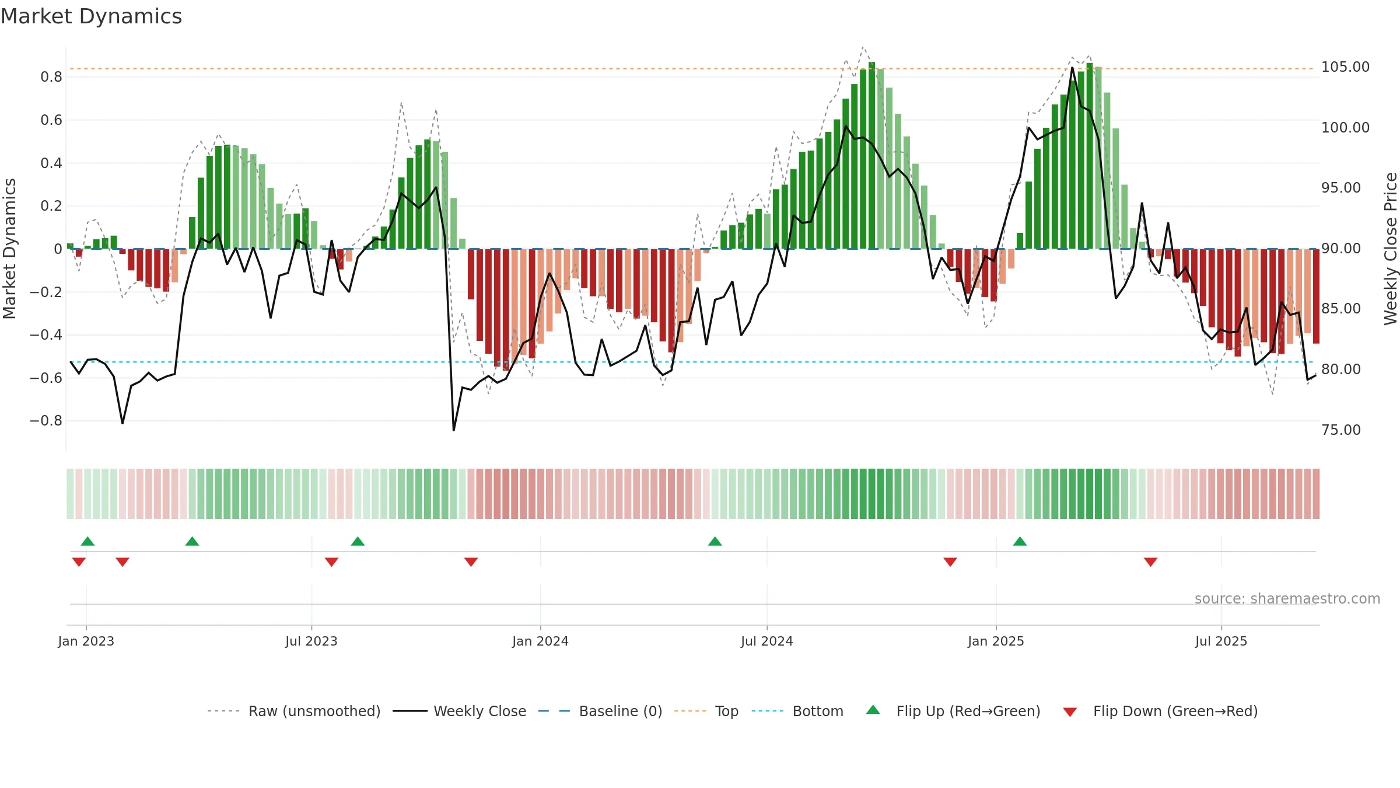Image resolution: width=1400 pixels, height=788 pixels.
Task: Click the 80.00 price tick label
Action: coord(1341,369)
